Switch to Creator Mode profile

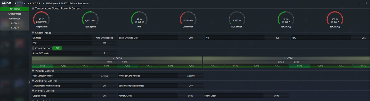pyautogui.click(x=15, y=14)
